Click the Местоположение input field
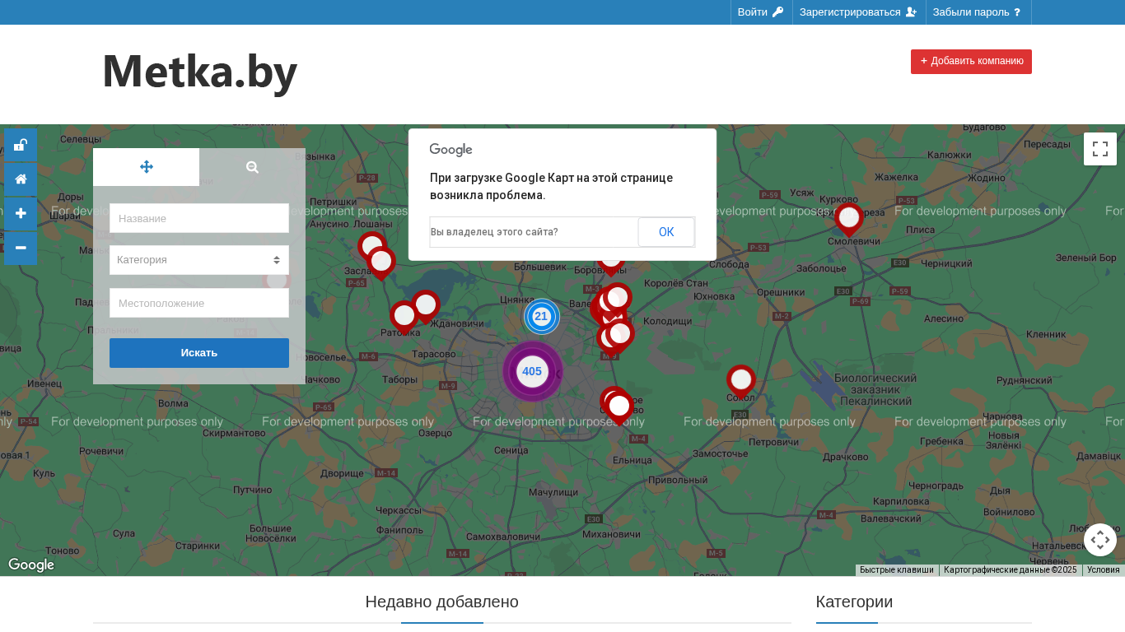This screenshot has width=1125, height=632. point(199,303)
